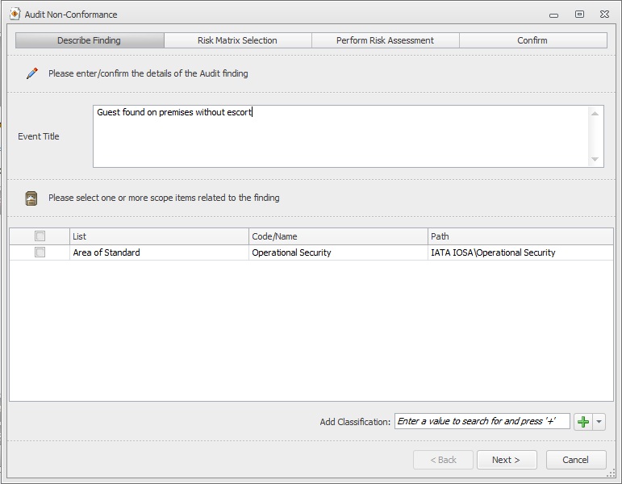Toggle the select-all checkbox in table header
The image size is (622, 484).
[40, 236]
